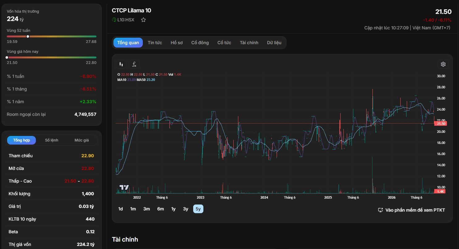Open the Tài chính tab
459x249 pixels.
(249, 43)
